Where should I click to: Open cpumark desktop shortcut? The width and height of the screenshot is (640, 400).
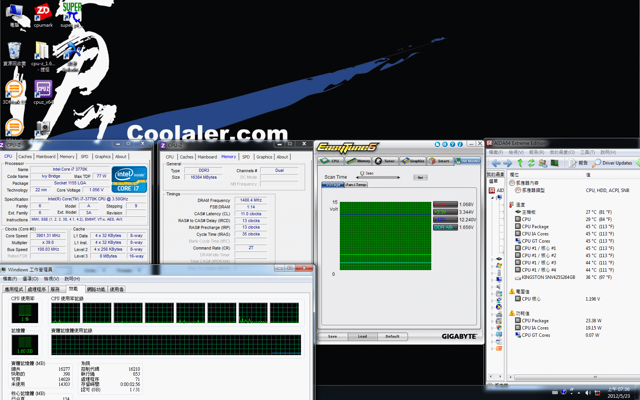pos(43,16)
